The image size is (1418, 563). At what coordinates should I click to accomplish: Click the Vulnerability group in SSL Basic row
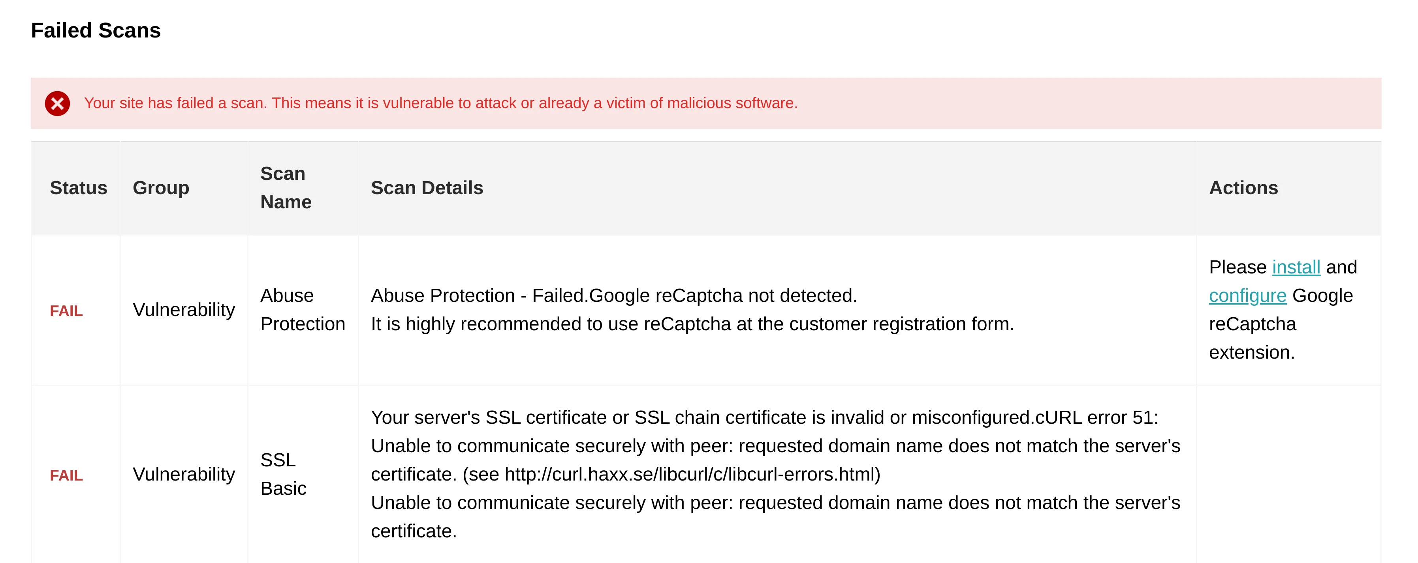coord(184,475)
